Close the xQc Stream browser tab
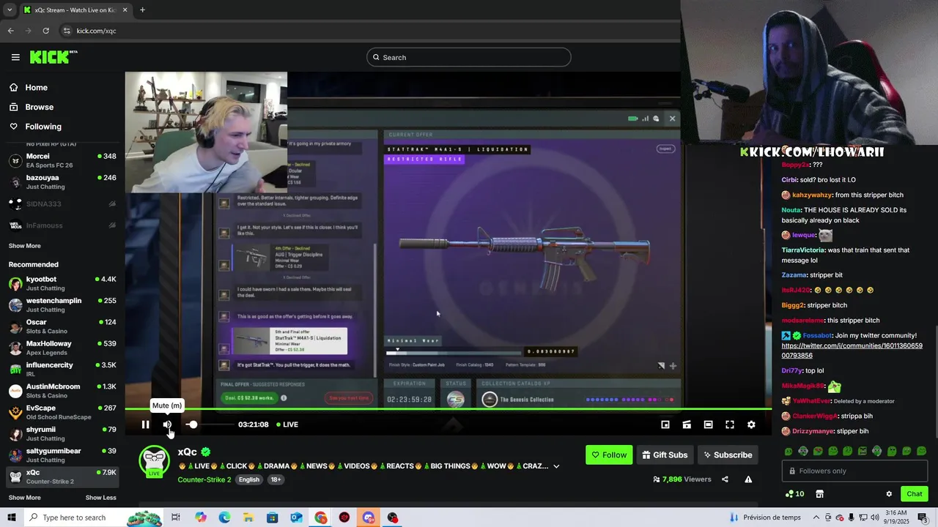The height and width of the screenshot is (527, 938). pos(125,10)
